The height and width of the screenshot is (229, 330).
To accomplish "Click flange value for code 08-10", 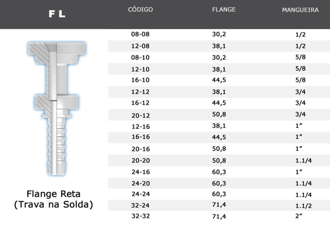I will (219, 57).
